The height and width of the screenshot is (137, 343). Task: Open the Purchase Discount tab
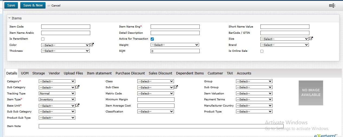[x=130, y=73]
